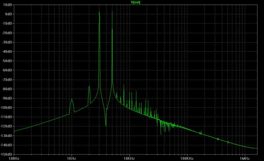Click the 1KHz frequency axis label
This screenshot has height=161, width=264.
72,158
